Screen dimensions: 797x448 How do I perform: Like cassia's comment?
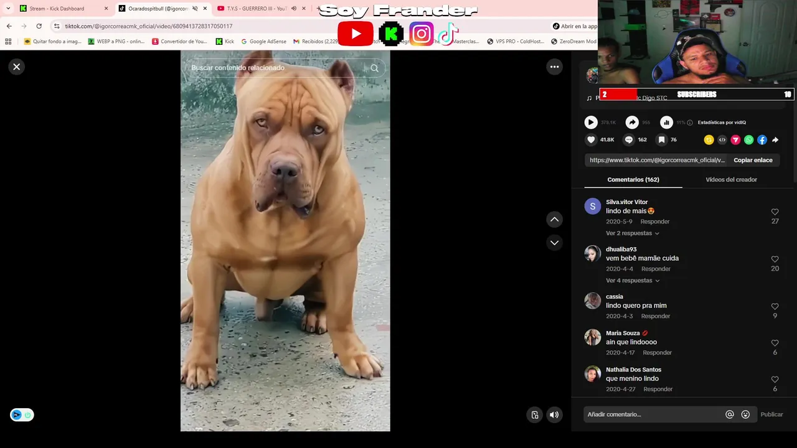[x=775, y=307]
